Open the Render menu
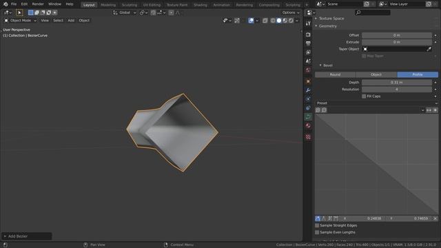Viewport: 441px width, 248px height. (x=38, y=4)
